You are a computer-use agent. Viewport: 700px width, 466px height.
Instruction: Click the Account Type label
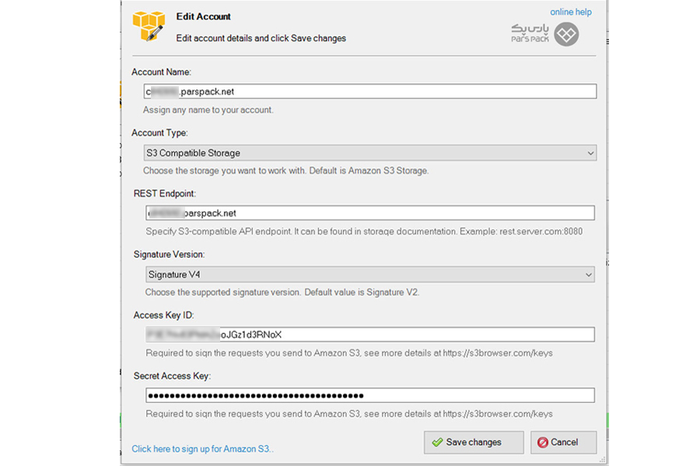159,133
